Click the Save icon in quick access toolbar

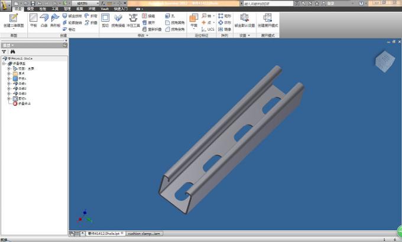click(33, 4)
